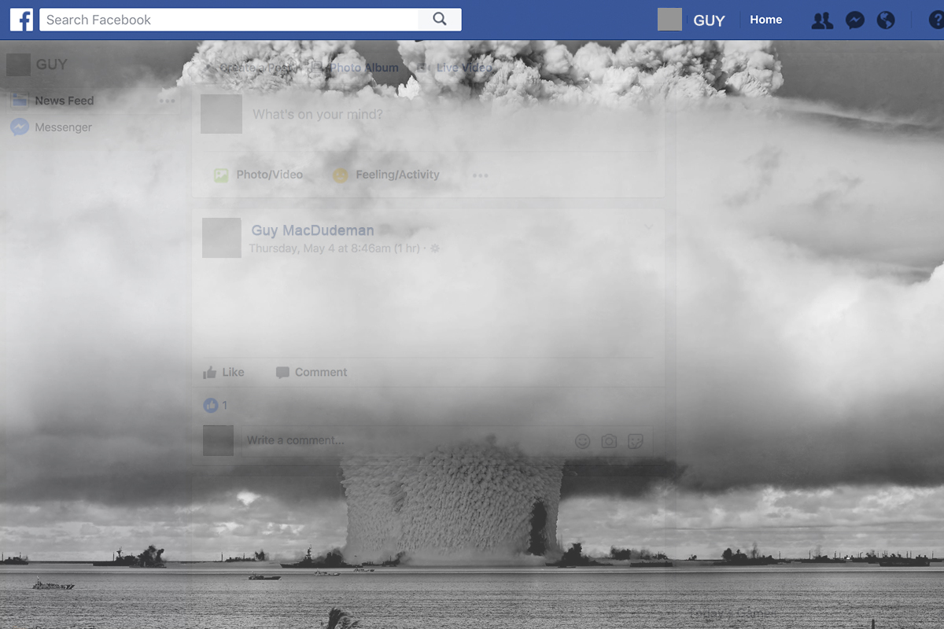
Task: Add a sticker to the comment
Action: (636, 441)
